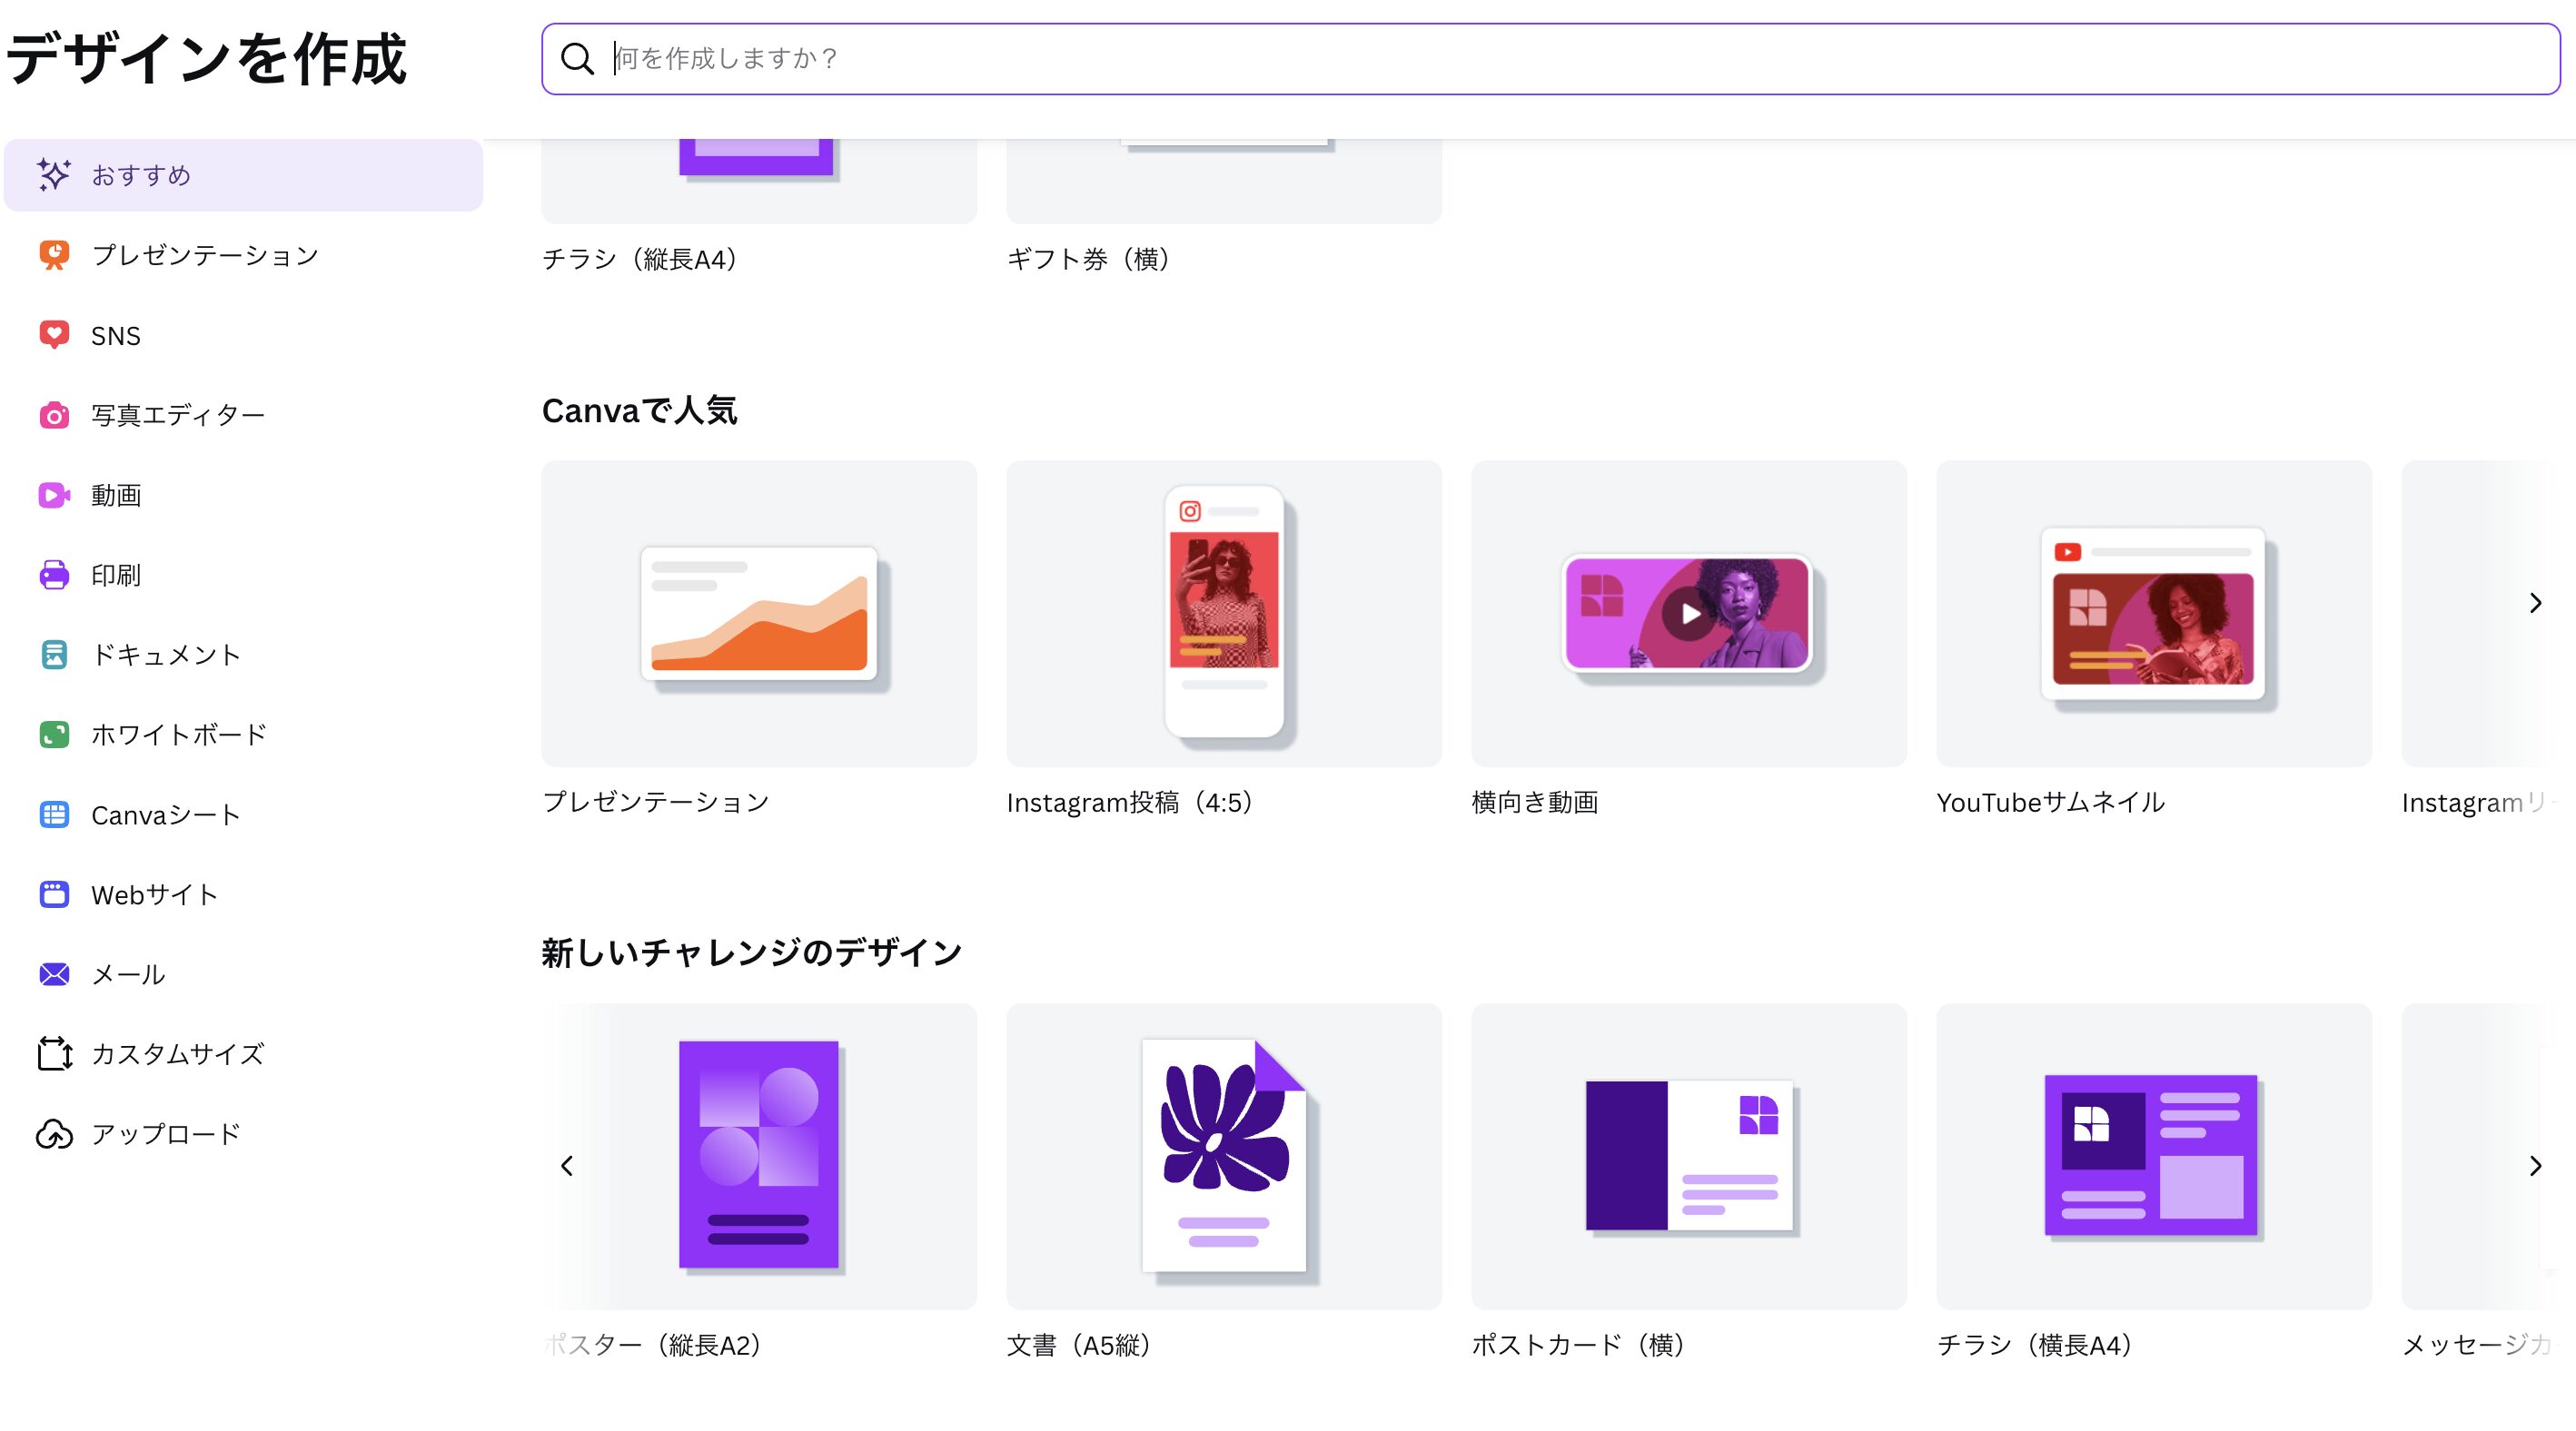Click the SNS heart icon
This screenshot has width=2576, height=1431.
click(x=54, y=335)
